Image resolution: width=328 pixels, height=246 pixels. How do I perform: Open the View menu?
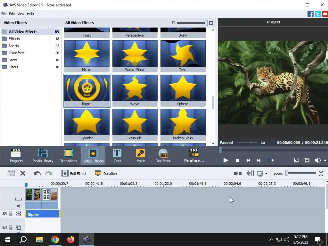tap(21, 14)
